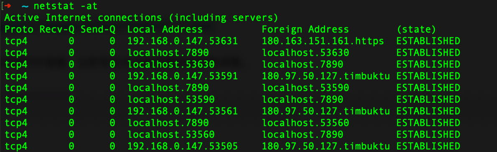The height and width of the screenshot is (152, 497).
Task: Click 'tcp4' in the 192.168.0.147.53561 row
Action: point(16,111)
